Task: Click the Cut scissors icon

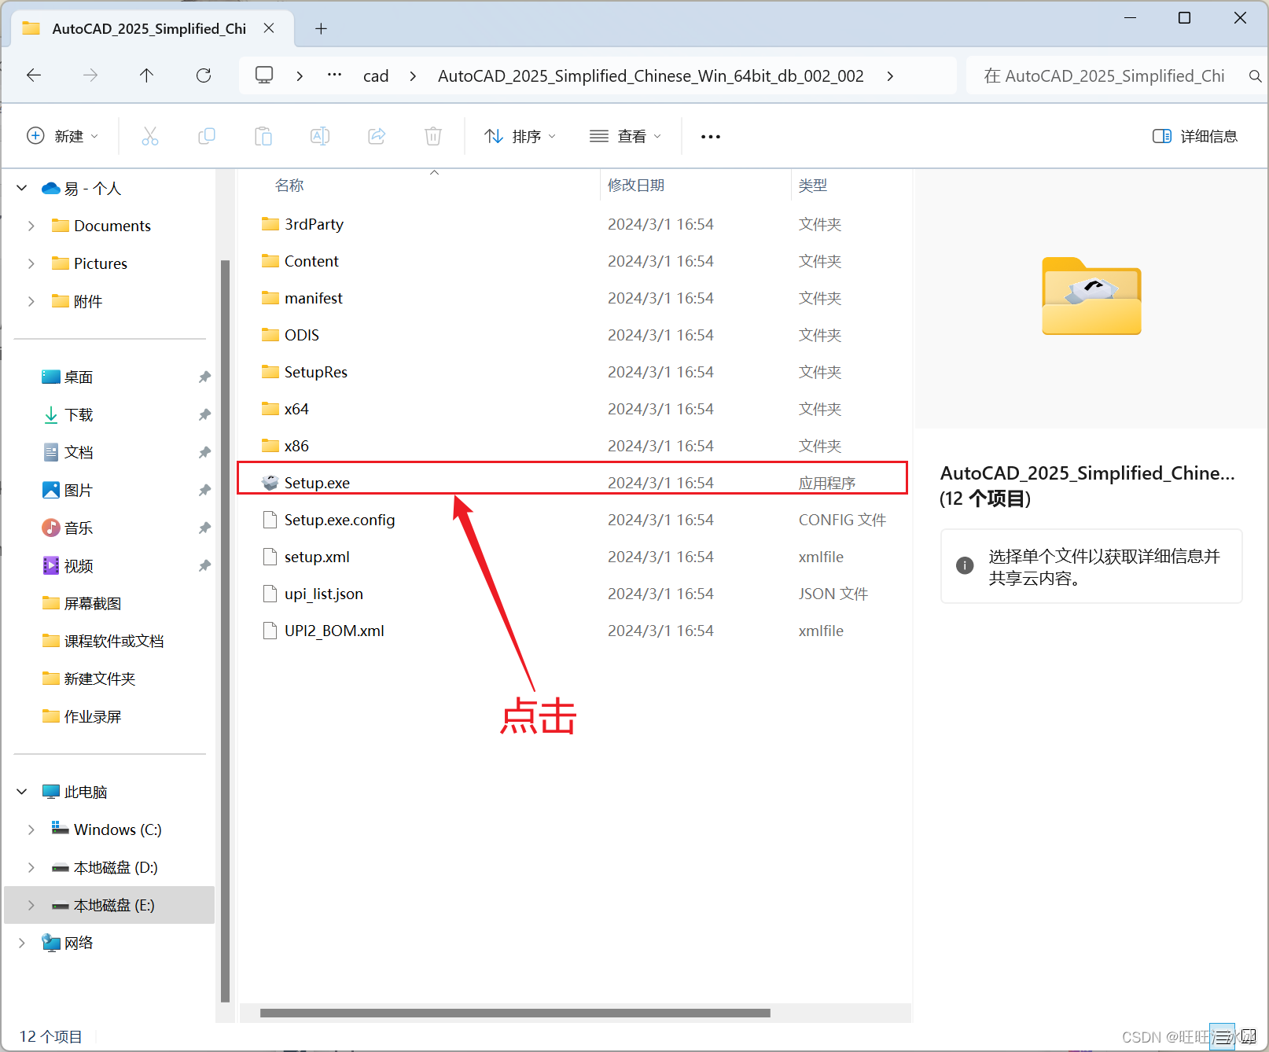Action: 150,136
